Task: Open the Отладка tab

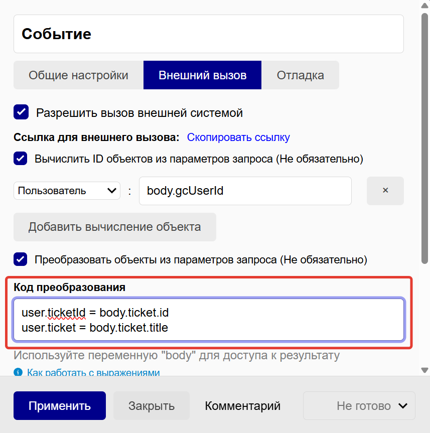Action: tap(300, 75)
